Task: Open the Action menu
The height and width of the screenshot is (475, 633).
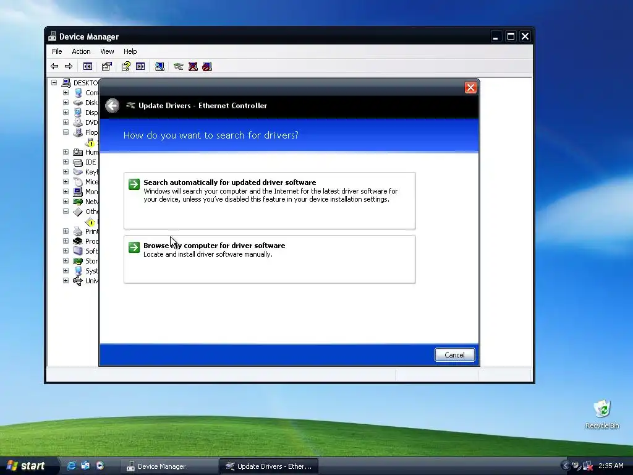Action: tap(81, 51)
